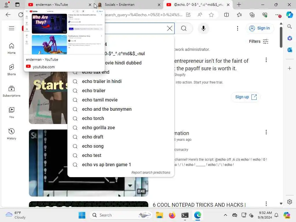
Task: Open File Explorer from taskbar
Action: pos(160,215)
